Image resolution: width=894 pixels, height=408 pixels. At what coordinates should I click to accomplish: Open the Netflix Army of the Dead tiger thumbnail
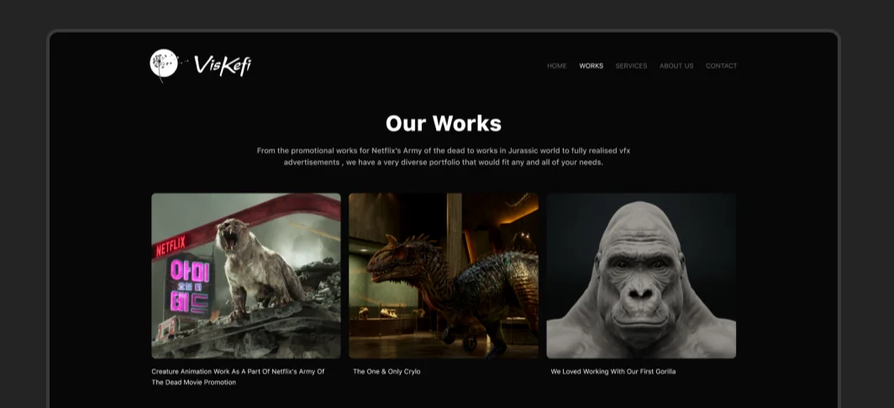coord(245,276)
